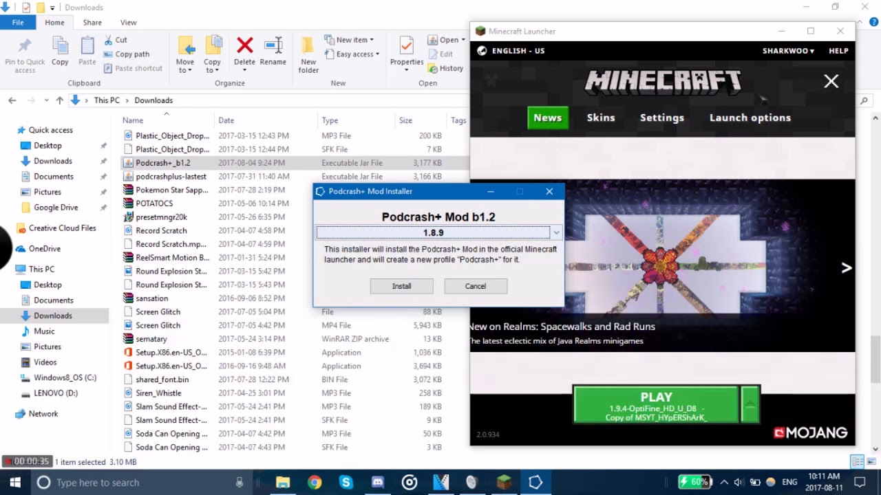881x495 pixels.
Task: Click microphone icon in search box
Action: pyautogui.click(x=240, y=483)
